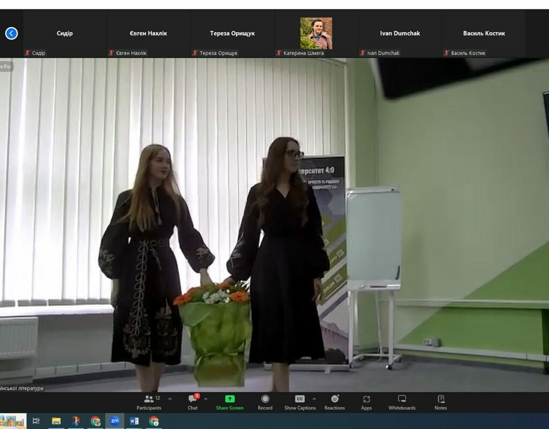Viewport: 549px width, 429px height.
Task: Toggle Show Captions (CC)
Action: click(300, 402)
